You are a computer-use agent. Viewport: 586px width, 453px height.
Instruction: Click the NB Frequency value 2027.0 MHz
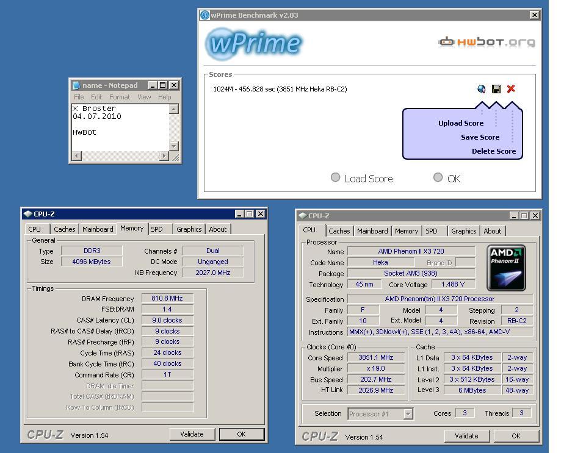click(213, 273)
